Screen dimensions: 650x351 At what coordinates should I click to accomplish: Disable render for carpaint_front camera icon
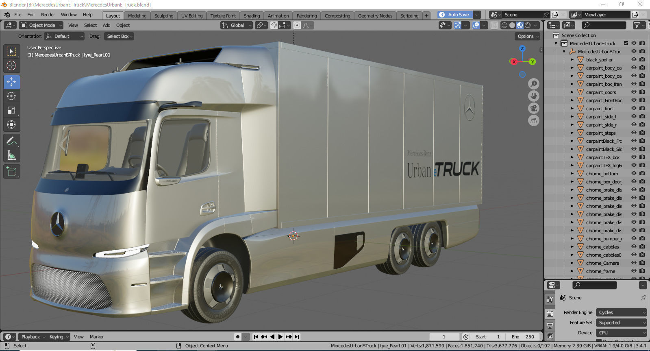642,108
